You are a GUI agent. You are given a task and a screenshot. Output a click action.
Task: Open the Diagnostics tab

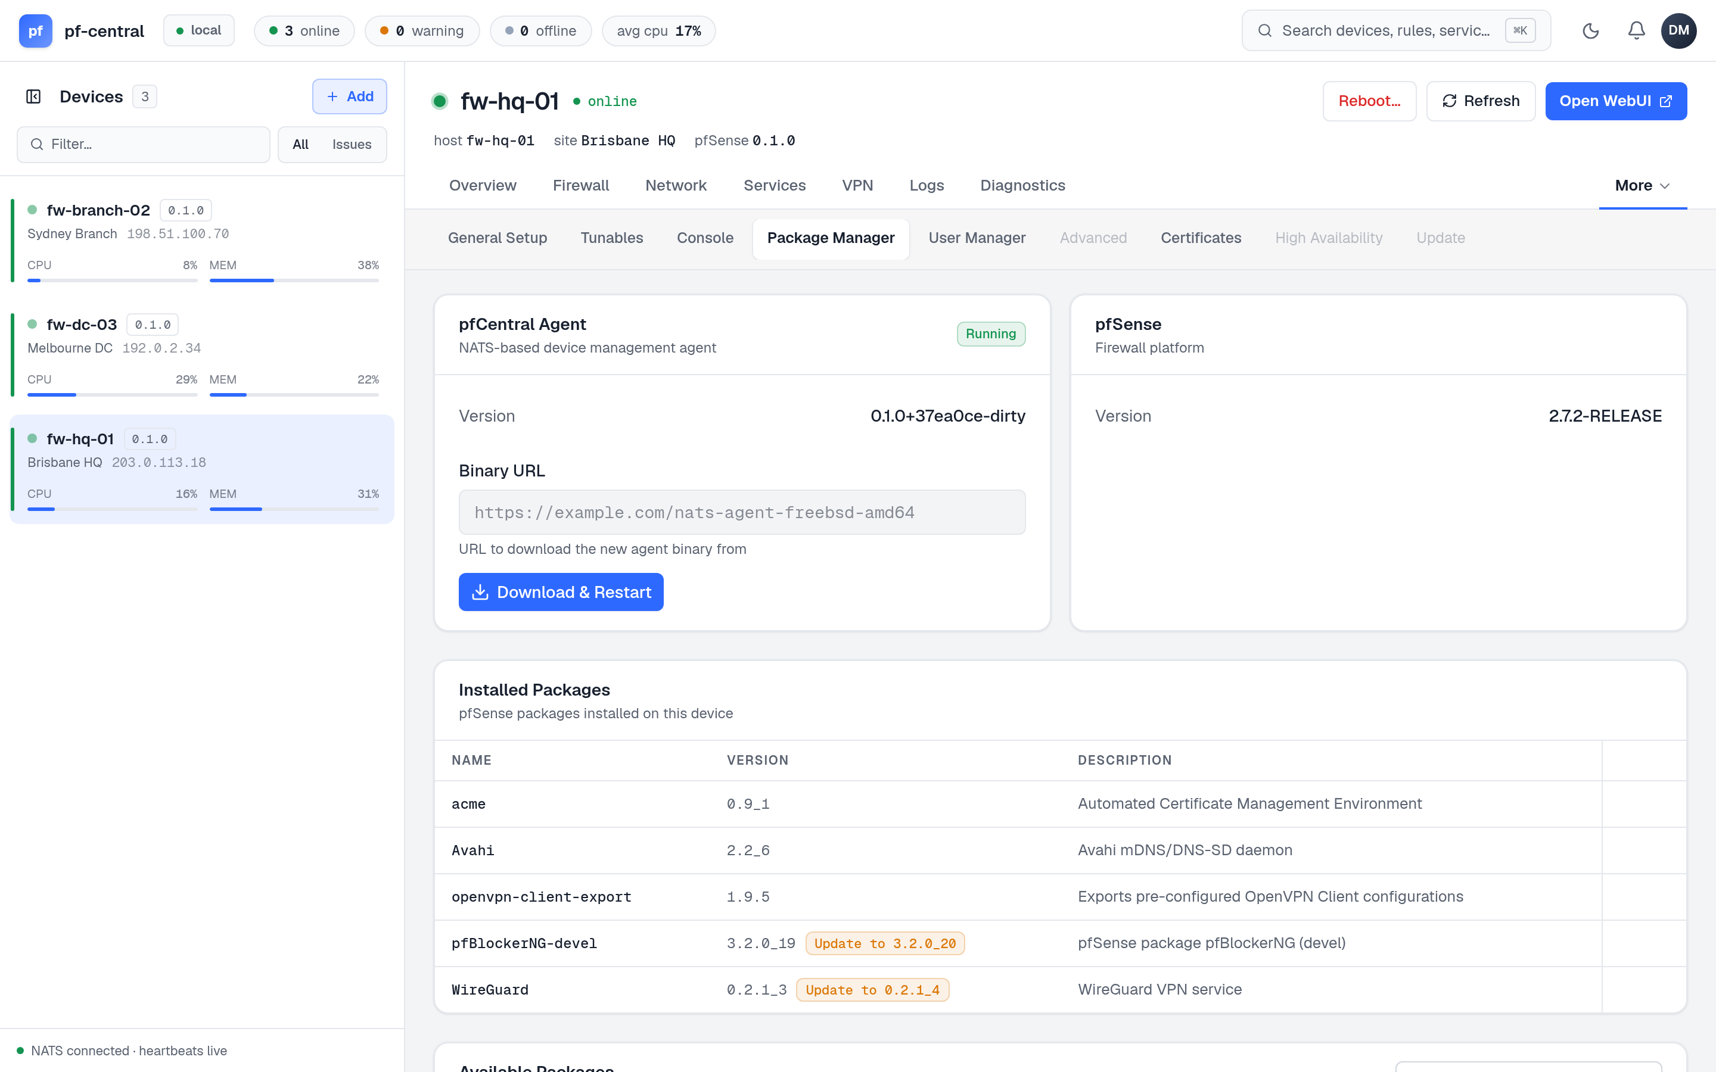point(1022,185)
